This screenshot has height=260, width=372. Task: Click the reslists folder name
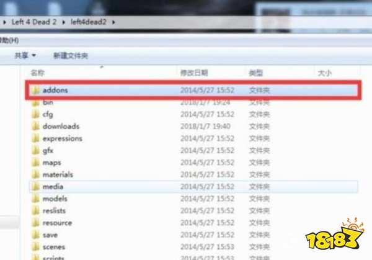tap(54, 211)
